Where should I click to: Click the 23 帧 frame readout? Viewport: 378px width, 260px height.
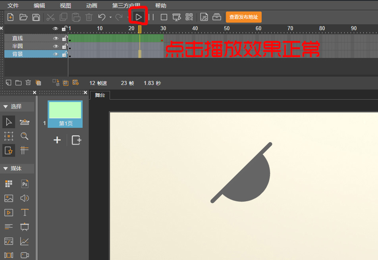(127, 83)
